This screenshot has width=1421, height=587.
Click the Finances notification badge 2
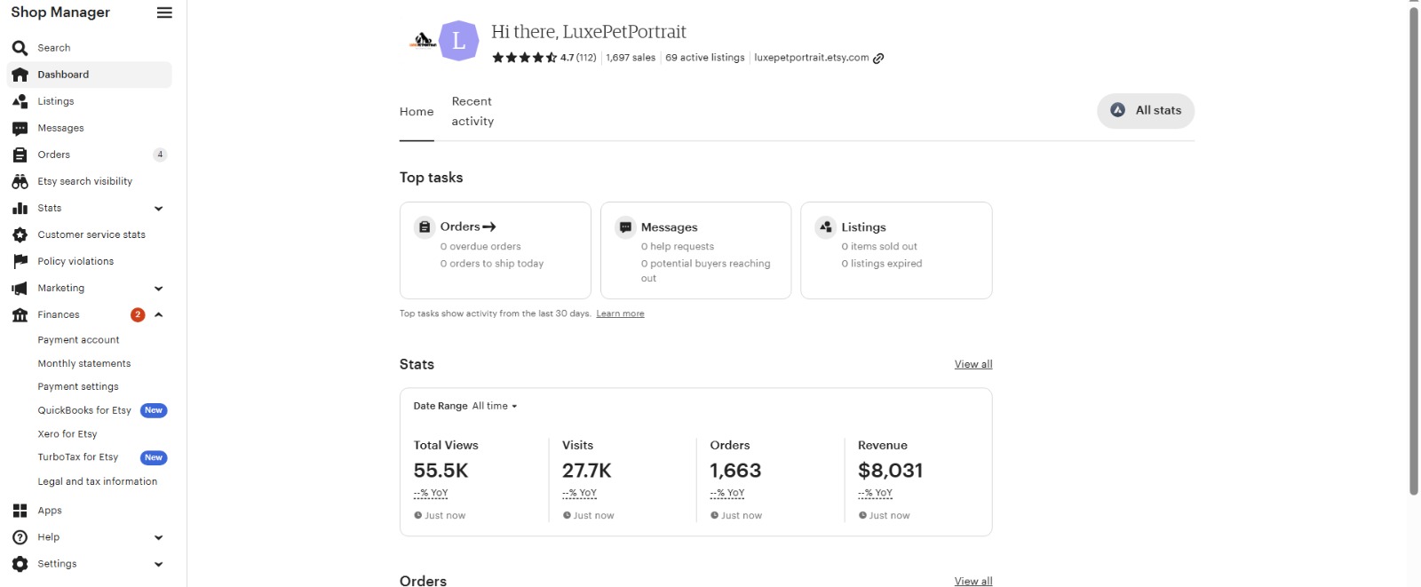(x=138, y=314)
